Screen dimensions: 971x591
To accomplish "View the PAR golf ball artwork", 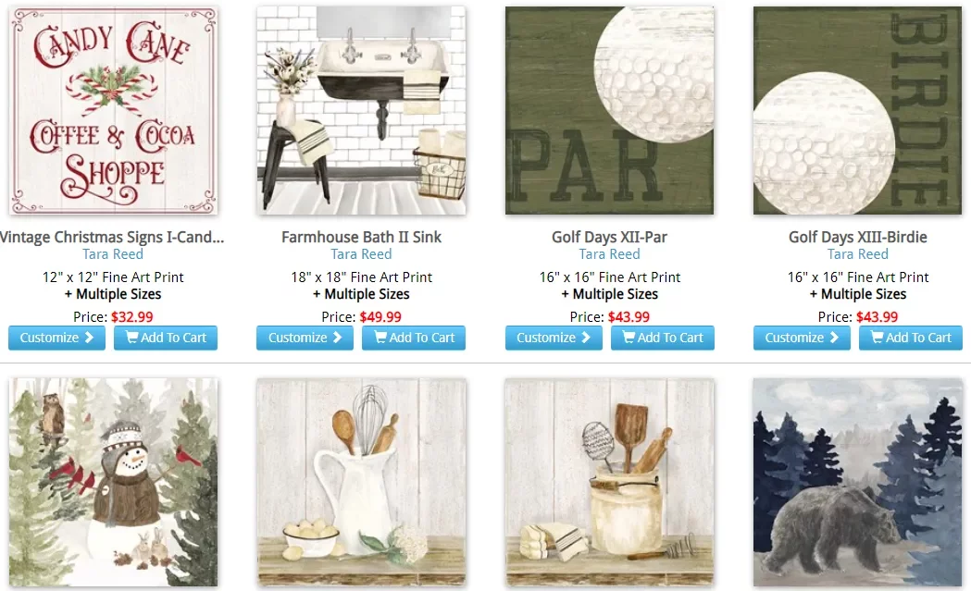I will (609, 111).
